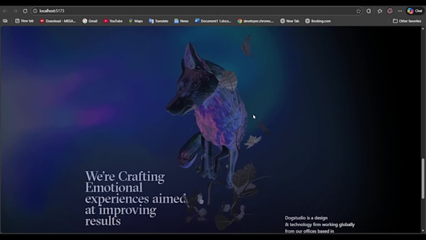The height and width of the screenshot is (240, 426).
Task: Open the YouTube bookmark
Action: click(113, 21)
